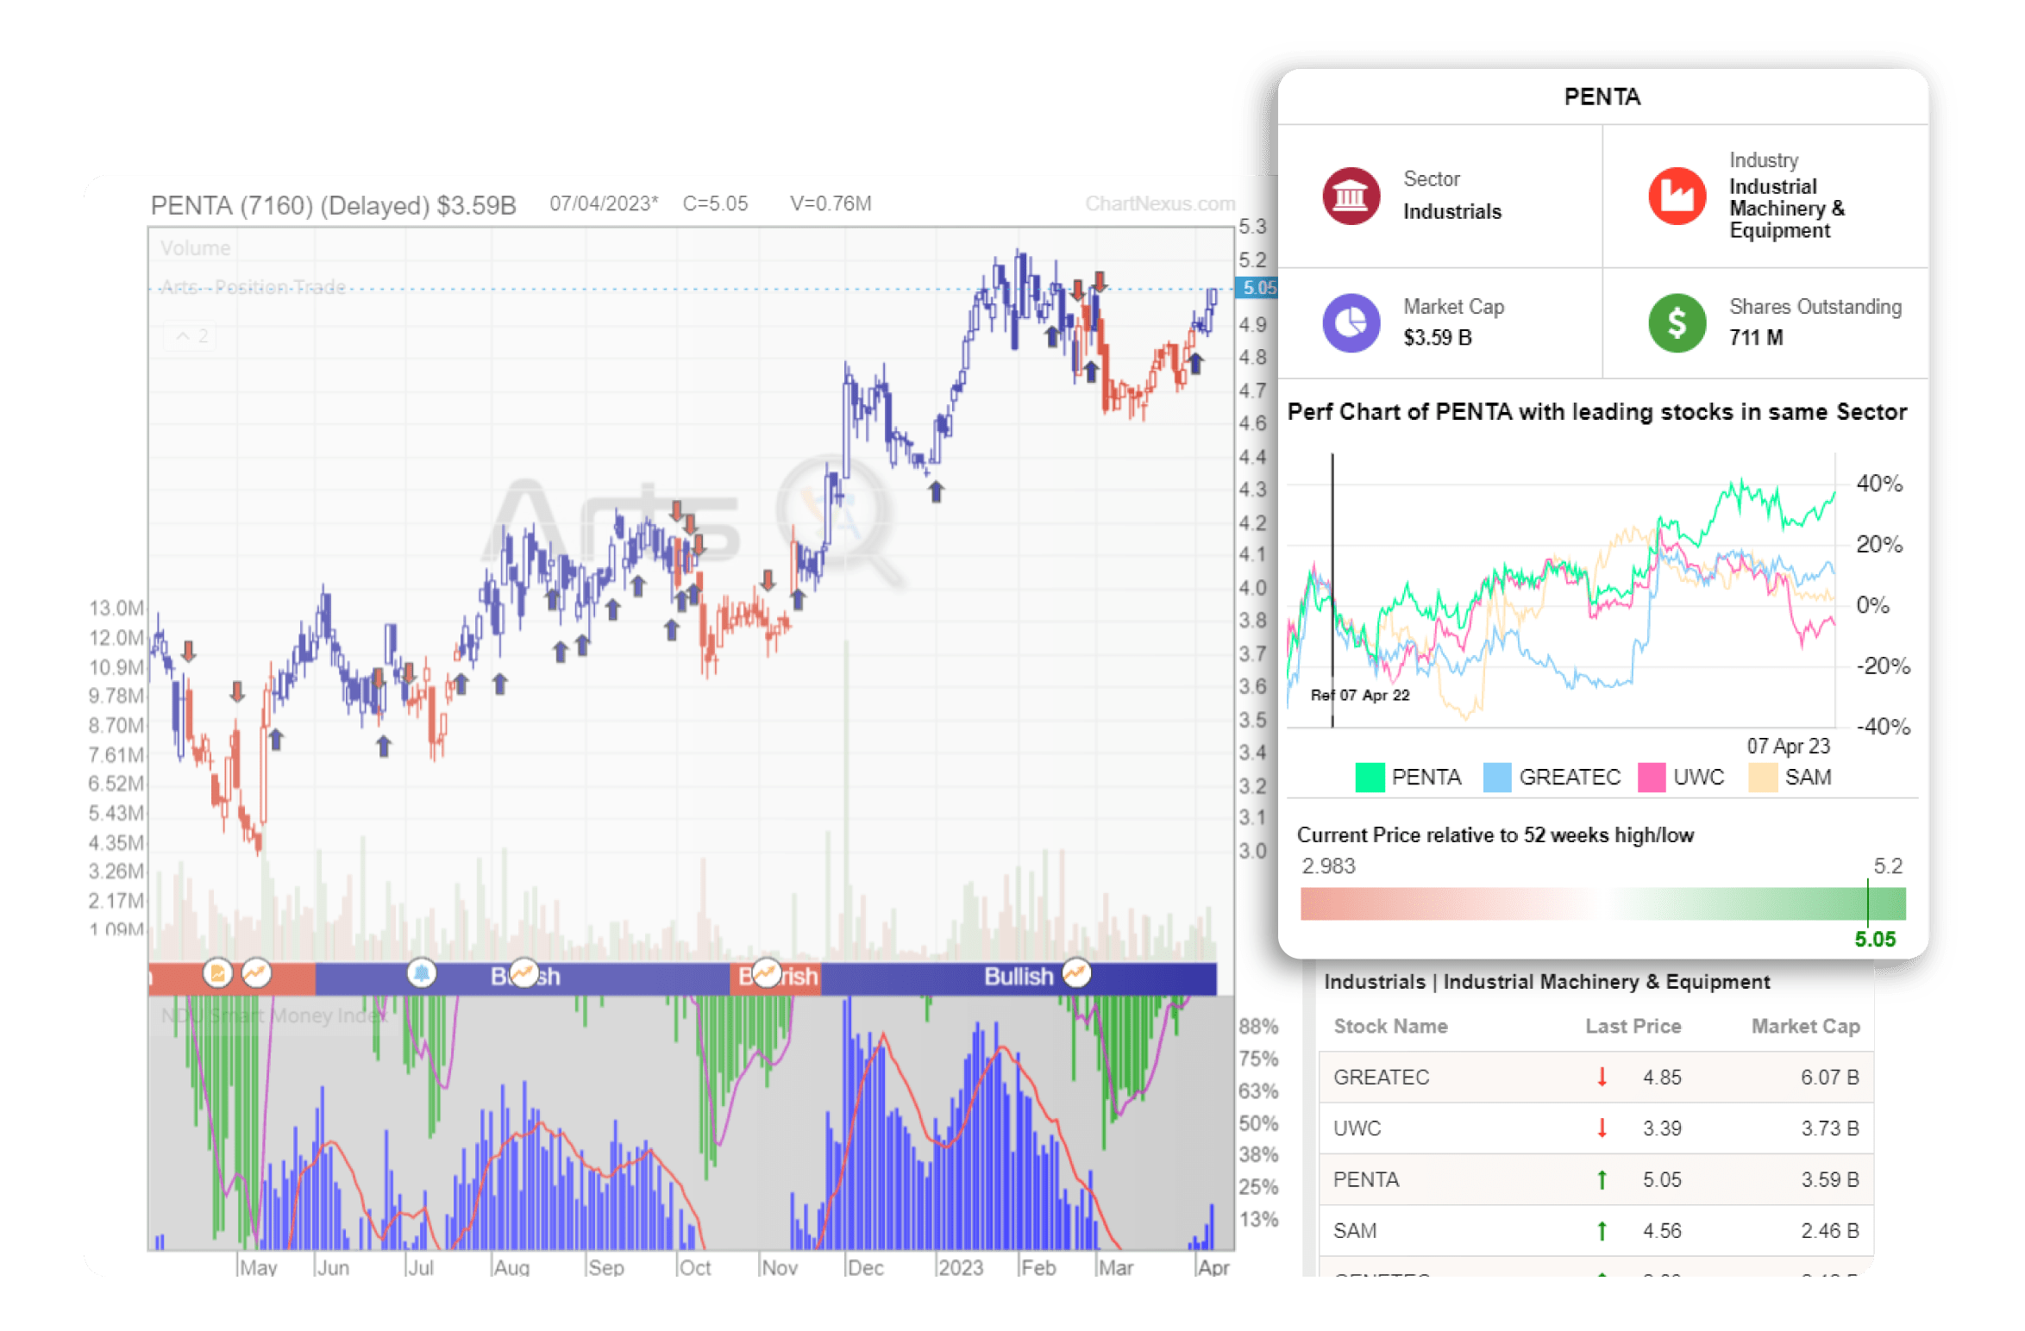This screenshot has height=1331, width=2025.
Task: Click the '6.07 B' market cap cell
Action: pos(1829,1077)
